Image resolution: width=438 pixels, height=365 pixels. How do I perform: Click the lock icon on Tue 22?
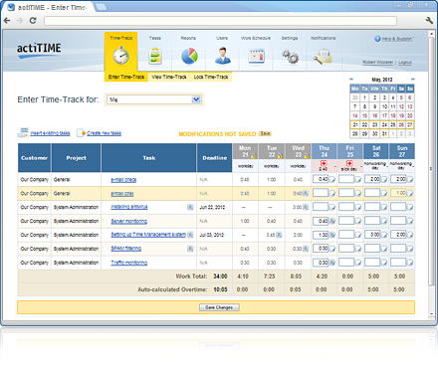point(280,155)
